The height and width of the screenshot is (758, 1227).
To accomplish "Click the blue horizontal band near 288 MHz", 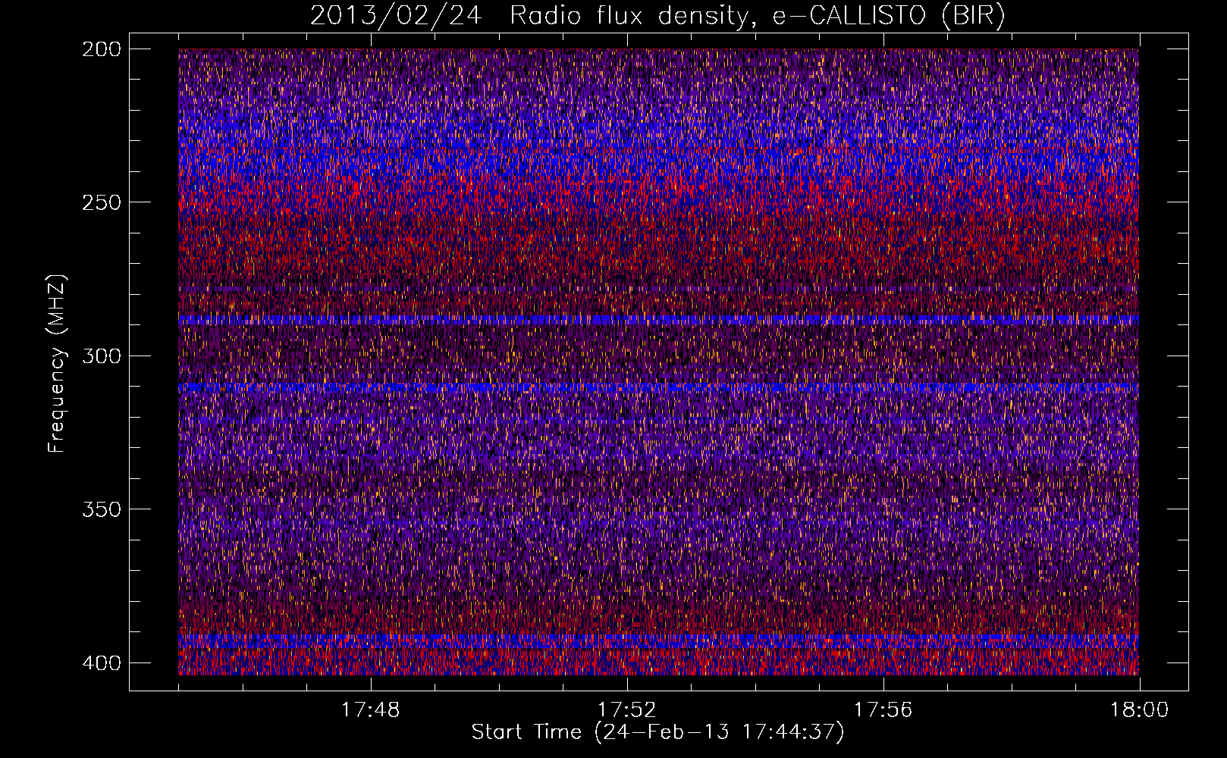I will tap(658, 320).
